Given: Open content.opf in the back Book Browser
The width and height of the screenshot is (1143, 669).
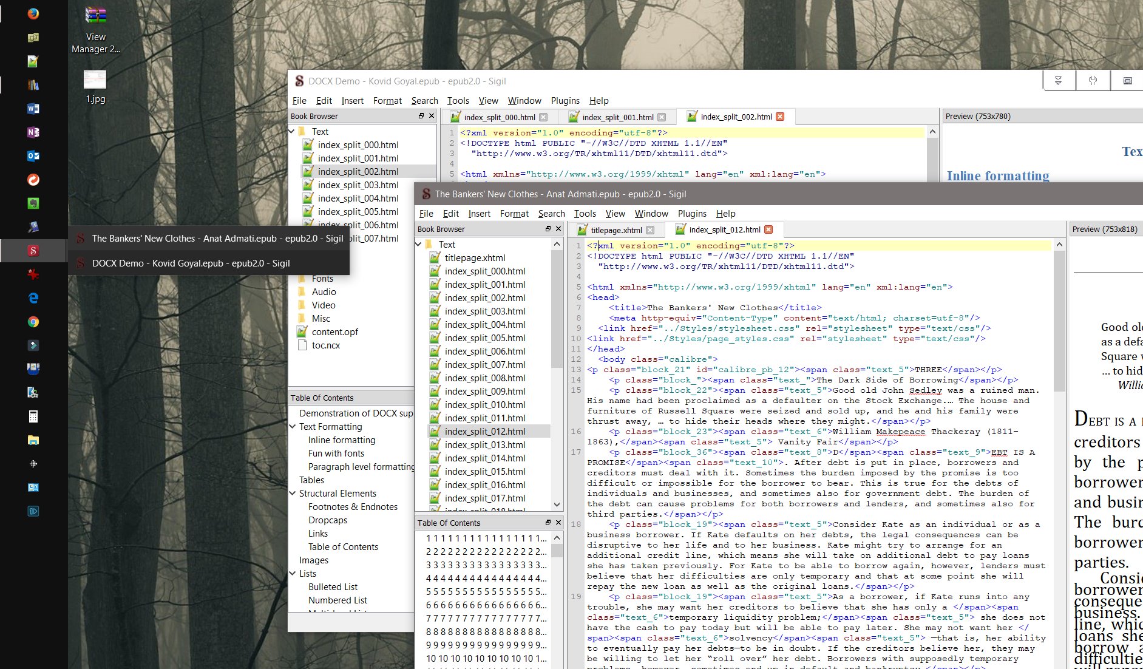Looking at the screenshot, I should point(334,332).
